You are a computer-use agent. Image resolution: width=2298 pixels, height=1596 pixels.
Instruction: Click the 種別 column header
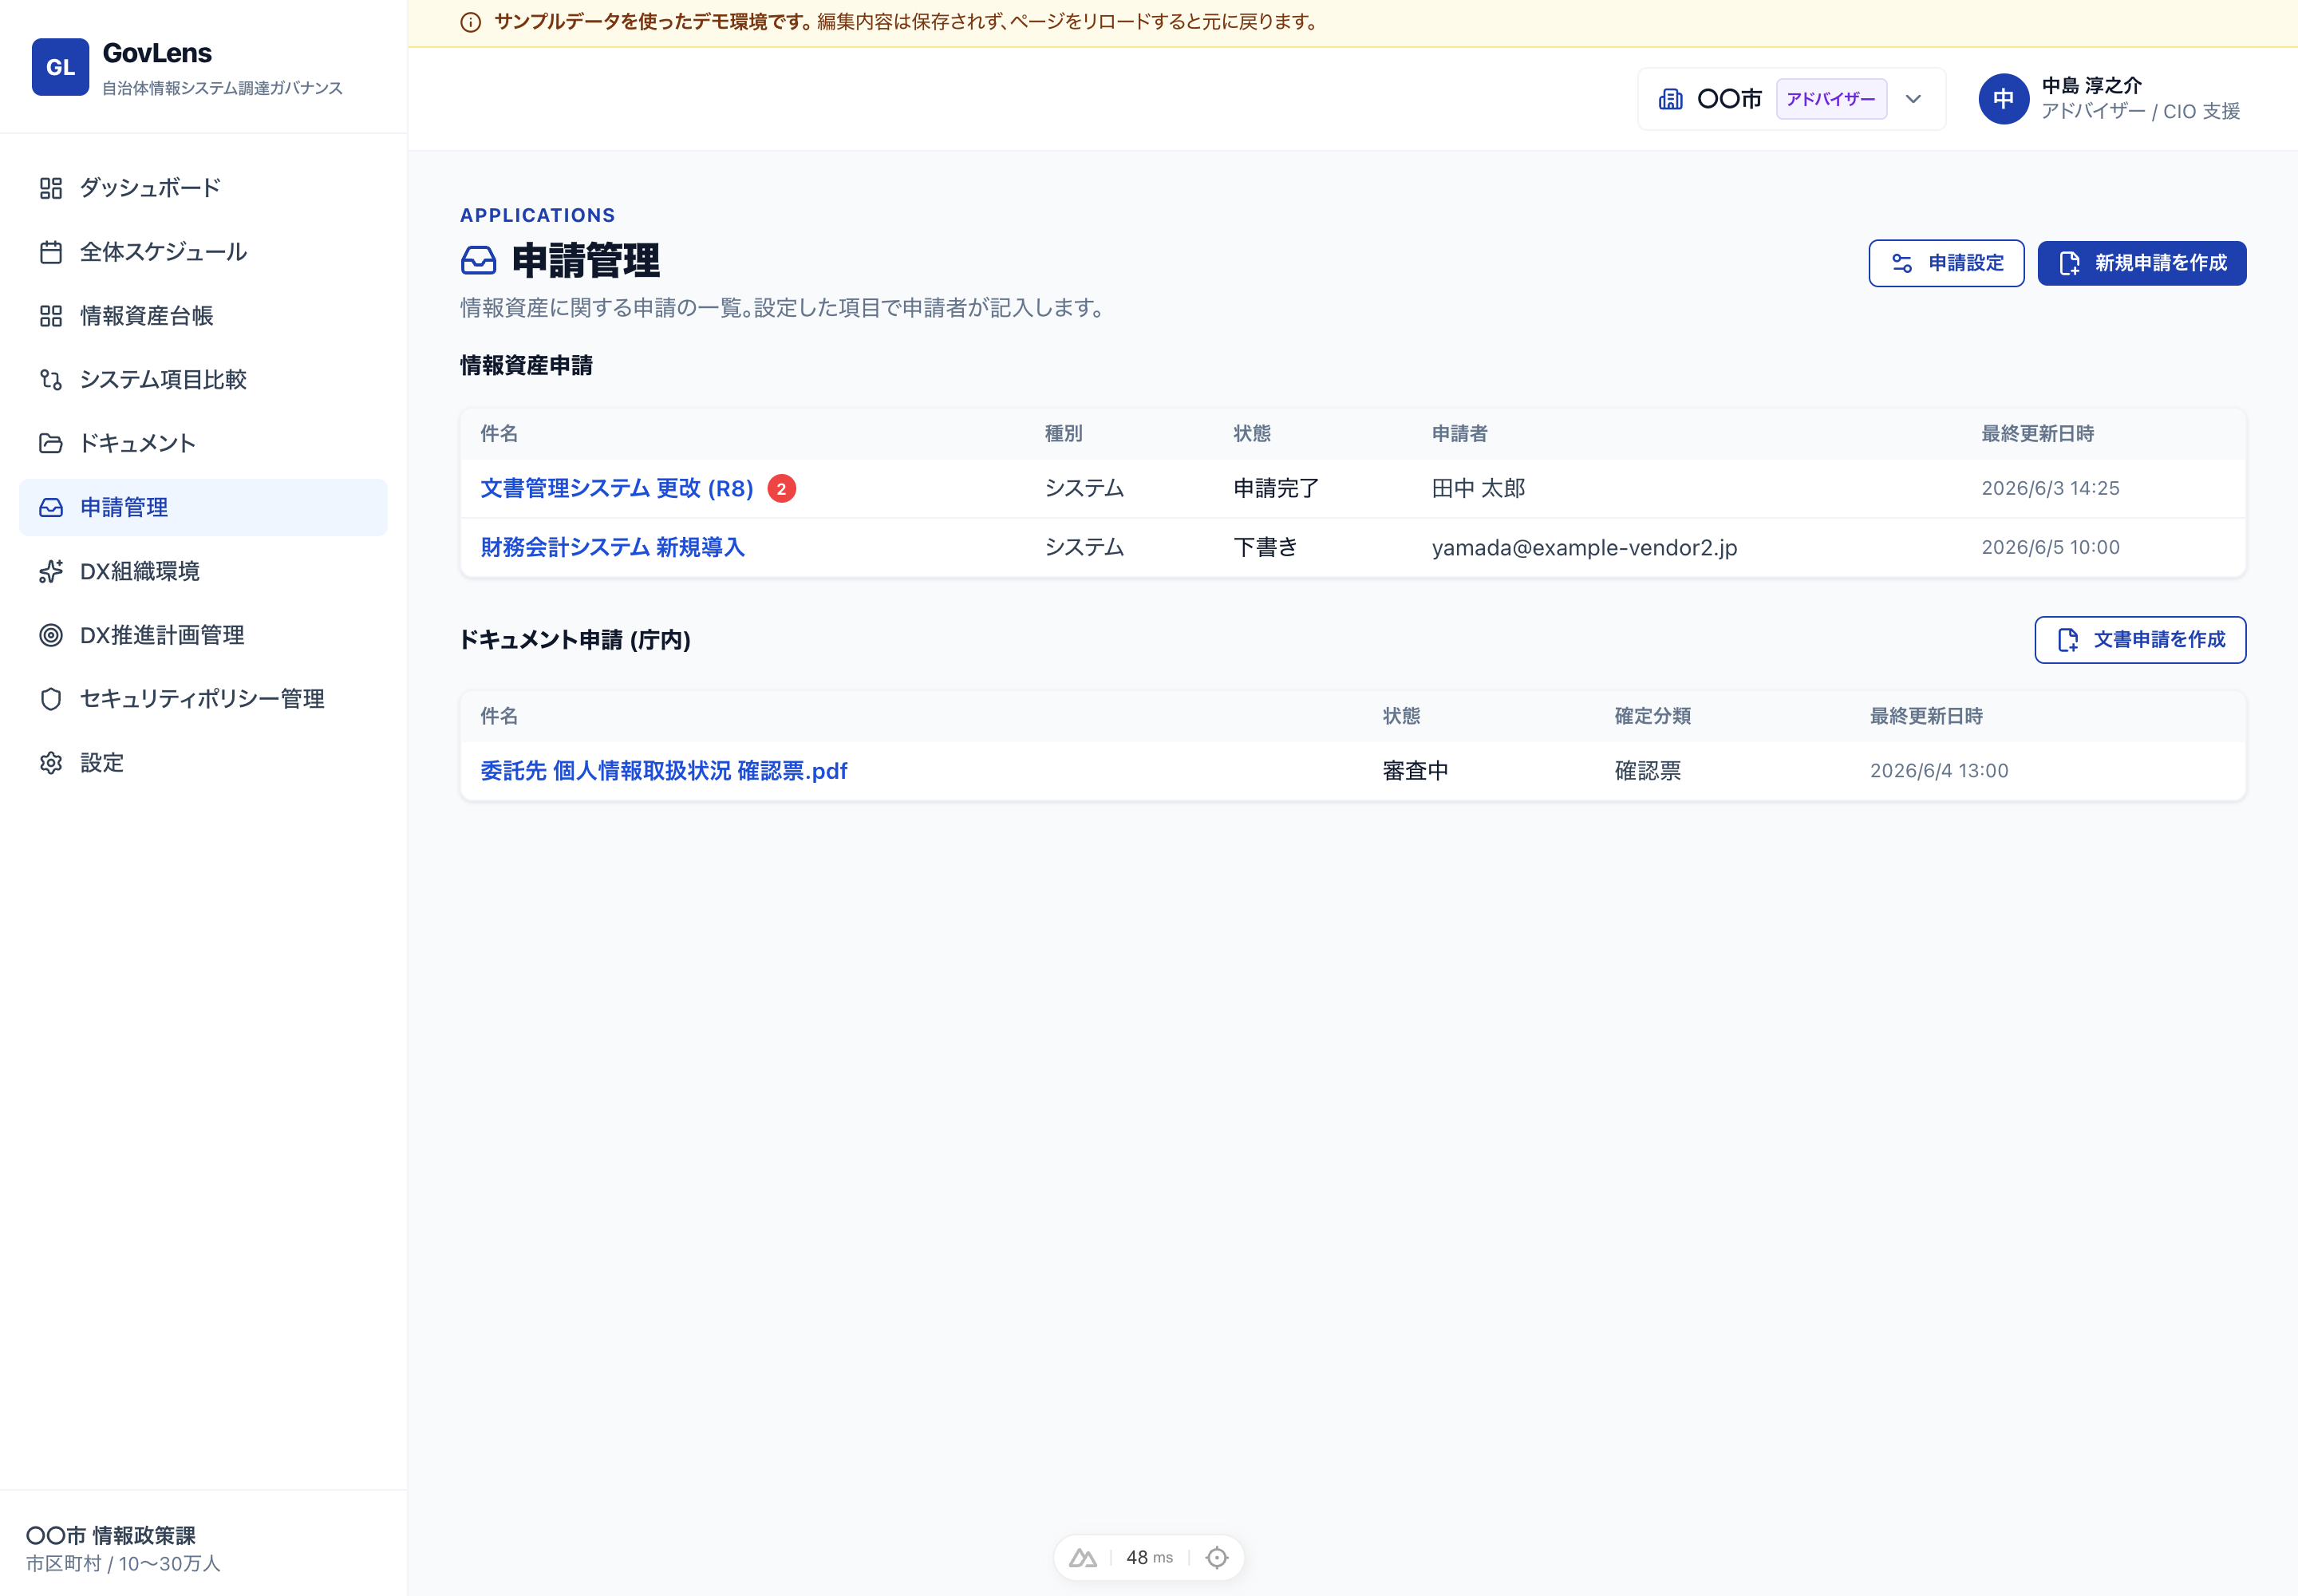(x=1063, y=434)
